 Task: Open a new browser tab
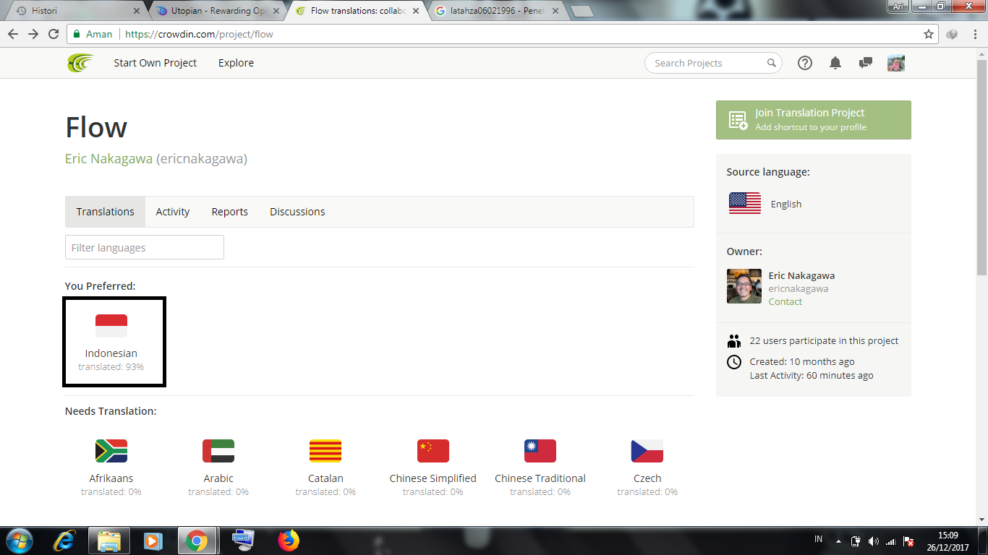(582, 11)
